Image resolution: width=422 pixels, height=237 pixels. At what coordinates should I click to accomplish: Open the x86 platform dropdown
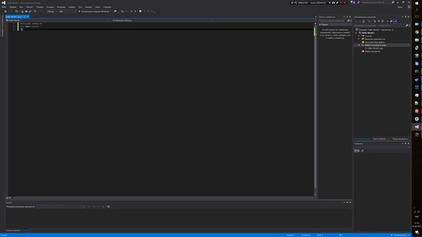click(67, 12)
